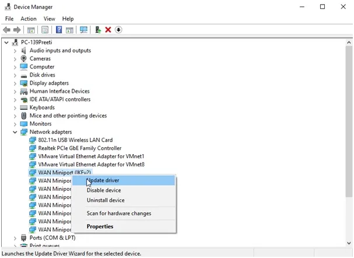Image resolution: width=354 pixels, height=258 pixels.
Task: Select Realtek PCIe GbE Family Controller
Action: pyautogui.click(x=79, y=148)
